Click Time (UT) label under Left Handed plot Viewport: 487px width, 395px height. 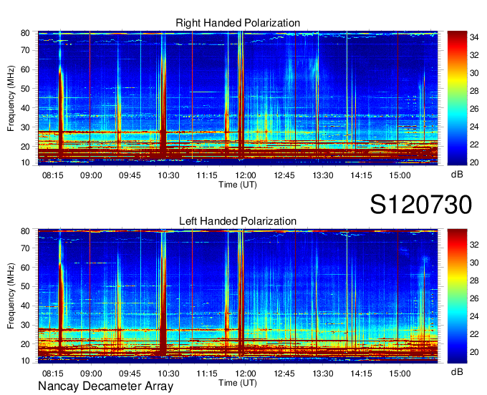point(238,383)
